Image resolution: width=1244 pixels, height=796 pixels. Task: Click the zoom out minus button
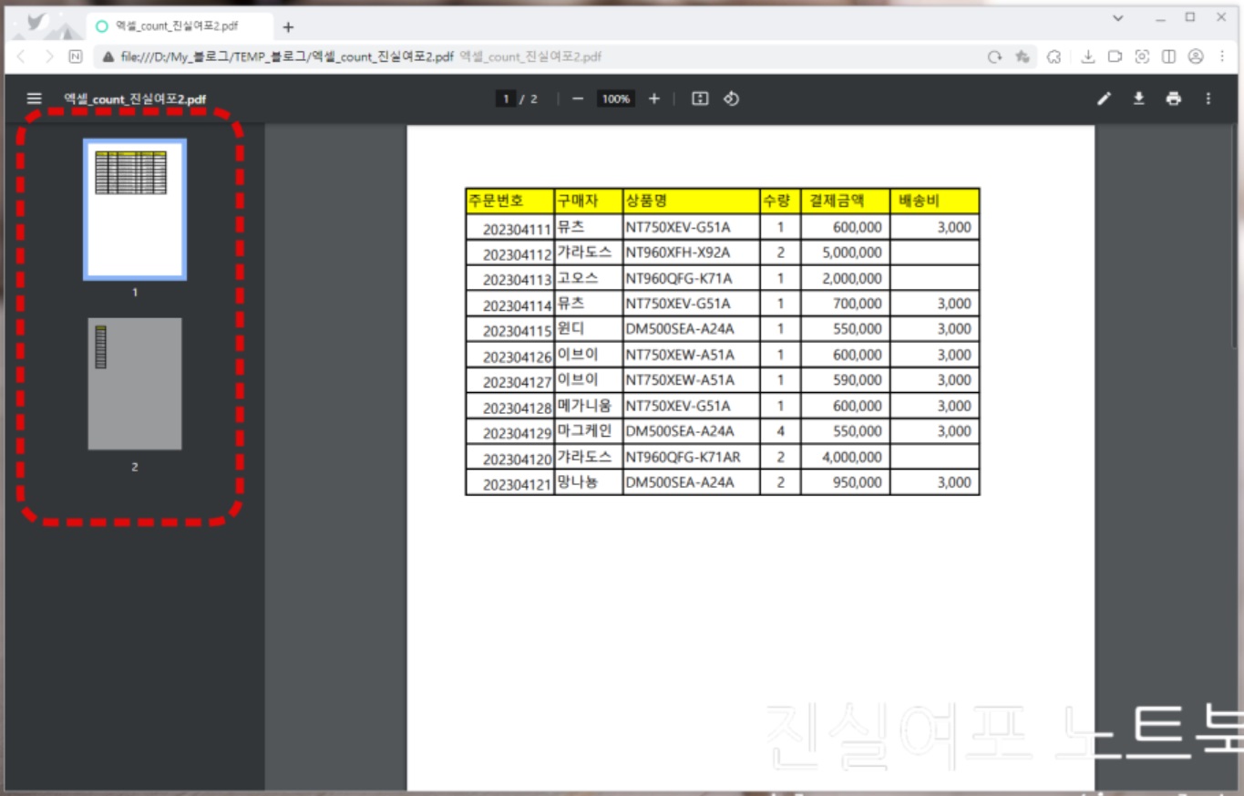point(577,98)
